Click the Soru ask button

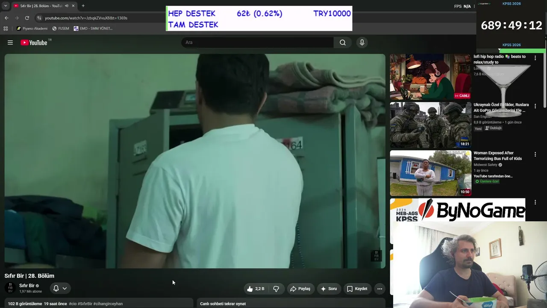click(x=329, y=289)
